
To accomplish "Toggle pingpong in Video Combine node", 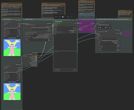I will 108,49.
